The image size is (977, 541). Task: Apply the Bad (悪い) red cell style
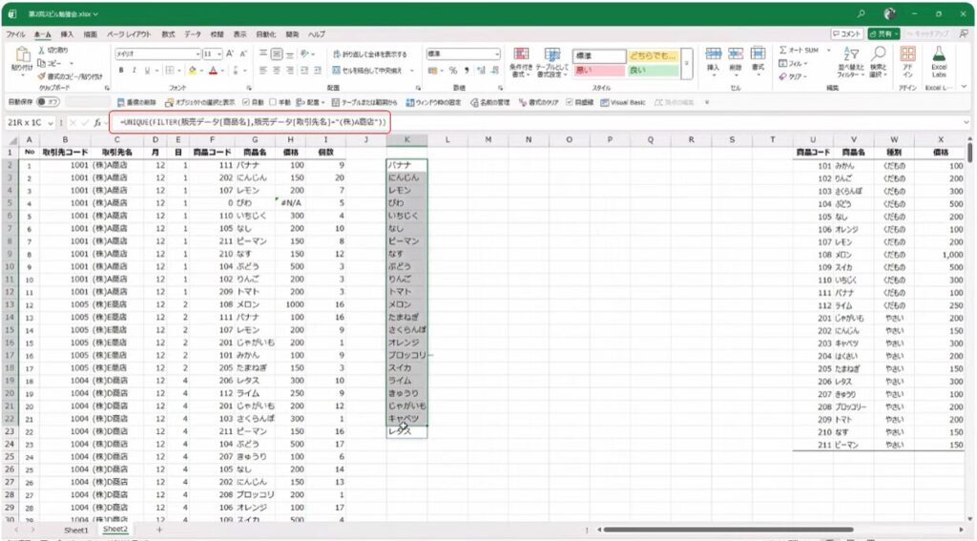click(x=598, y=70)
